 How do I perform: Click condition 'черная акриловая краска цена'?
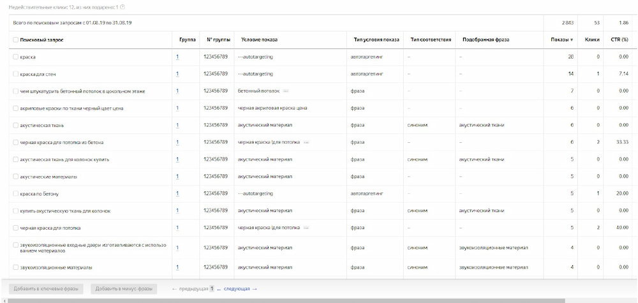tap(272, 108)
